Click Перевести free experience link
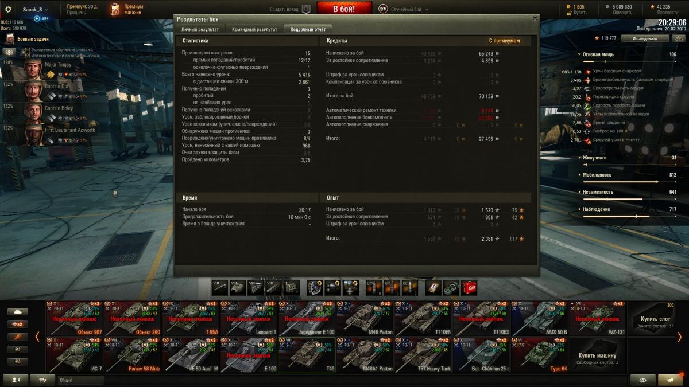The width and height of the screenshot is (689, 387). coord(667,13)
